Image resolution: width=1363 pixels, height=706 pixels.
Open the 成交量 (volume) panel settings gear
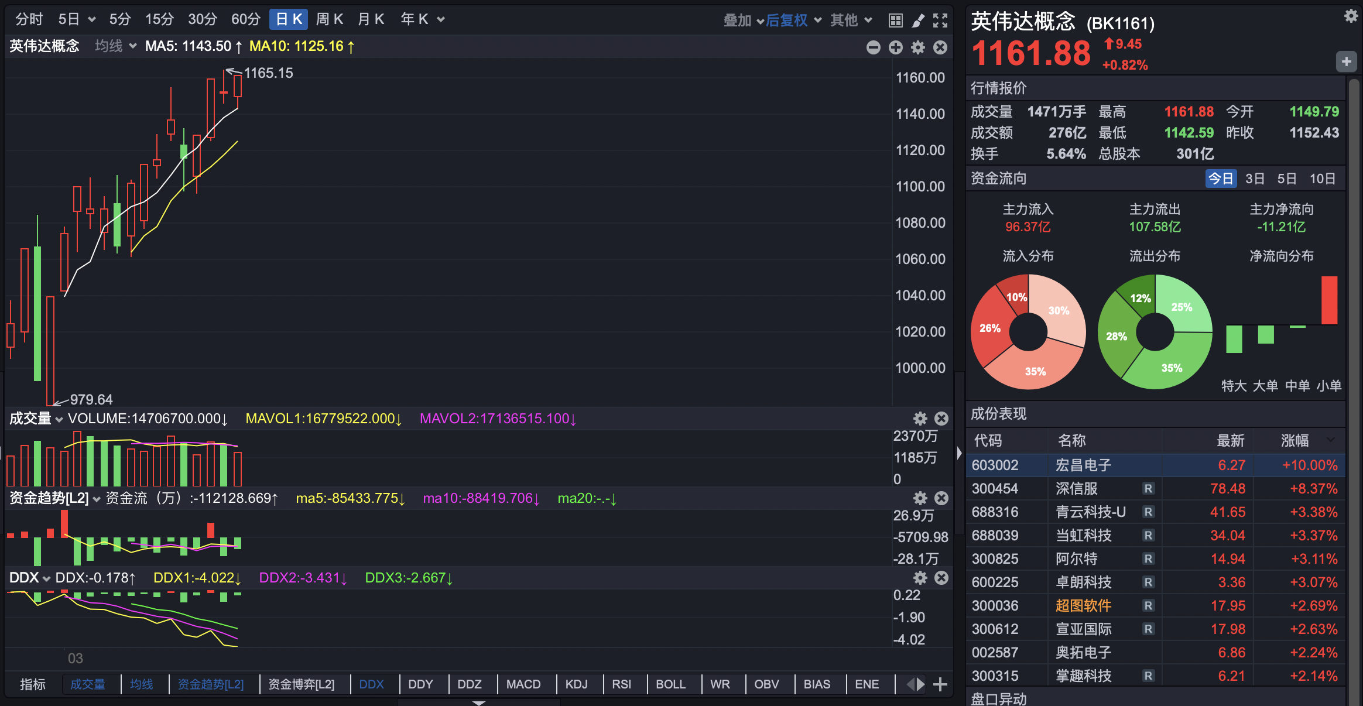(920, 419)
